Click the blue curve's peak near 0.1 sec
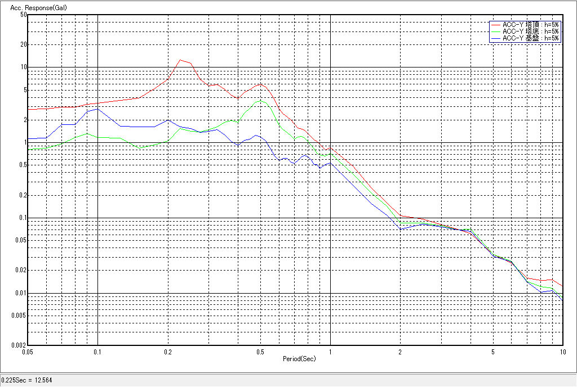This screenshot has height=387, width=577. point(97,109)
